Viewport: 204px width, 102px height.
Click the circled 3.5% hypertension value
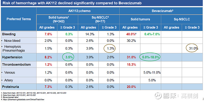(x=68, y=58)
